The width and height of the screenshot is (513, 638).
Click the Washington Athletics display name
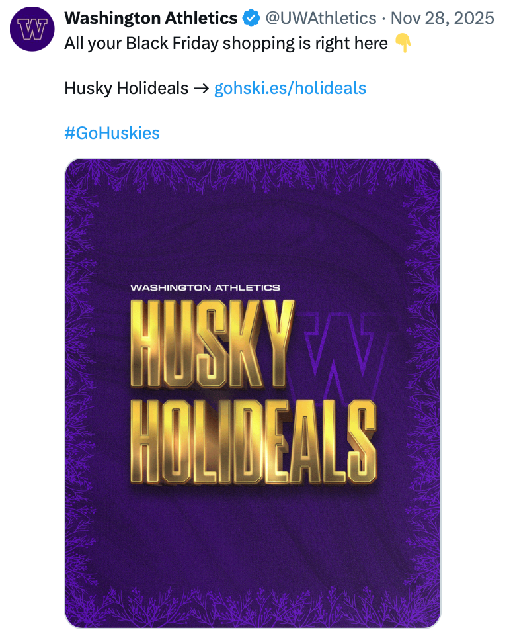coord(151,19)
